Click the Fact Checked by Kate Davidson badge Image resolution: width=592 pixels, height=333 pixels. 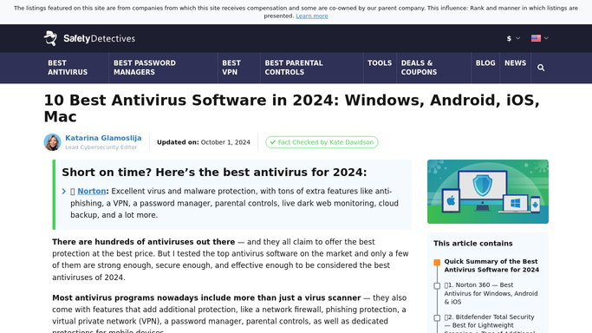click(x=322, y=142)
